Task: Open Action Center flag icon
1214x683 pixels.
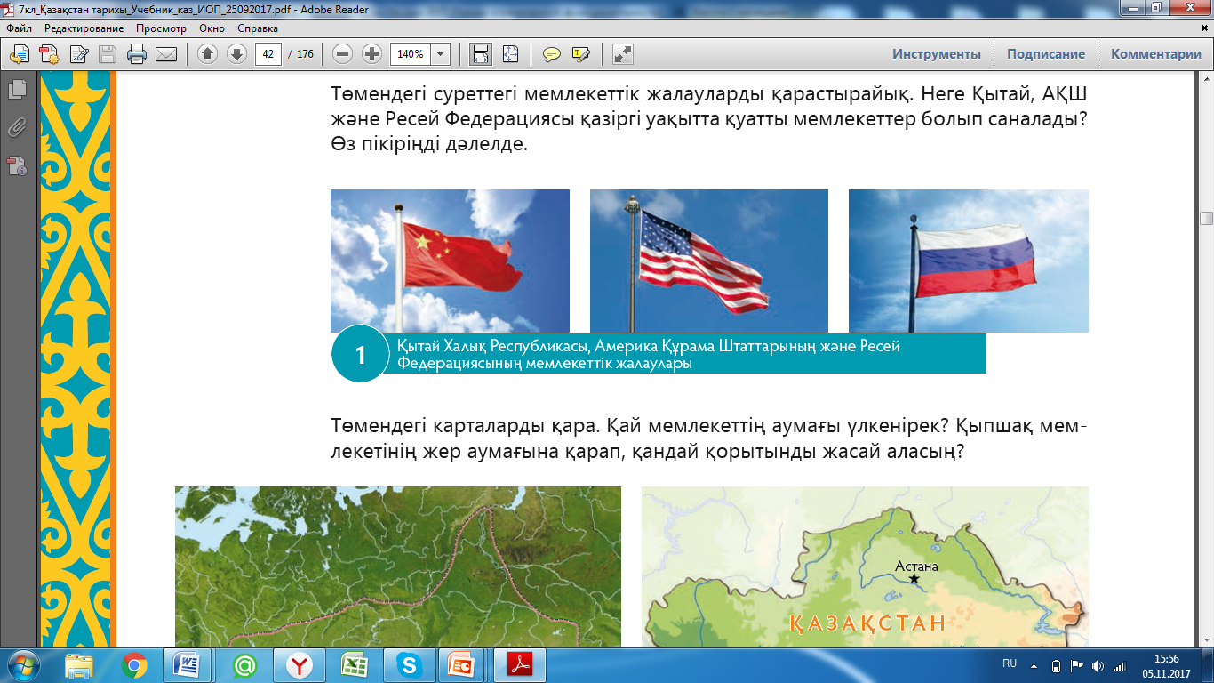Action: click(x=1076, y=665)
